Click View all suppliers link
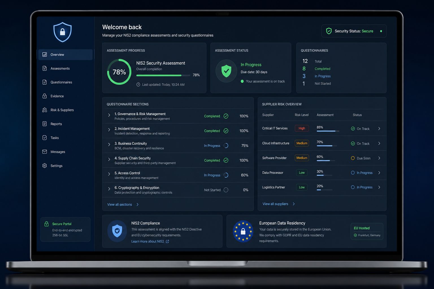The image size is (434, 289). [279, 204]
